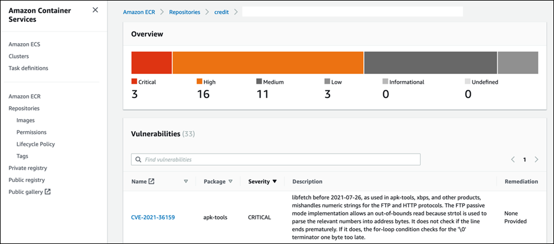Click the Medium count 11

pyautogui.click(x=262, y=95)
